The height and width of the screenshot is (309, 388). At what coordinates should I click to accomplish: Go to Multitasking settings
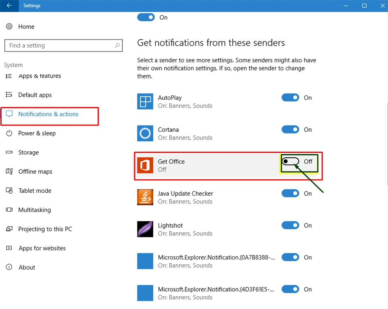click(x=34, y=210)
